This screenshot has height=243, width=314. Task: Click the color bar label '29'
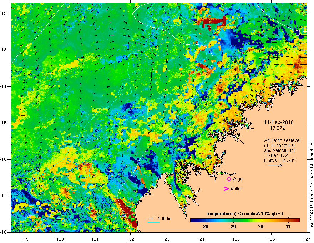pos(233,227)
